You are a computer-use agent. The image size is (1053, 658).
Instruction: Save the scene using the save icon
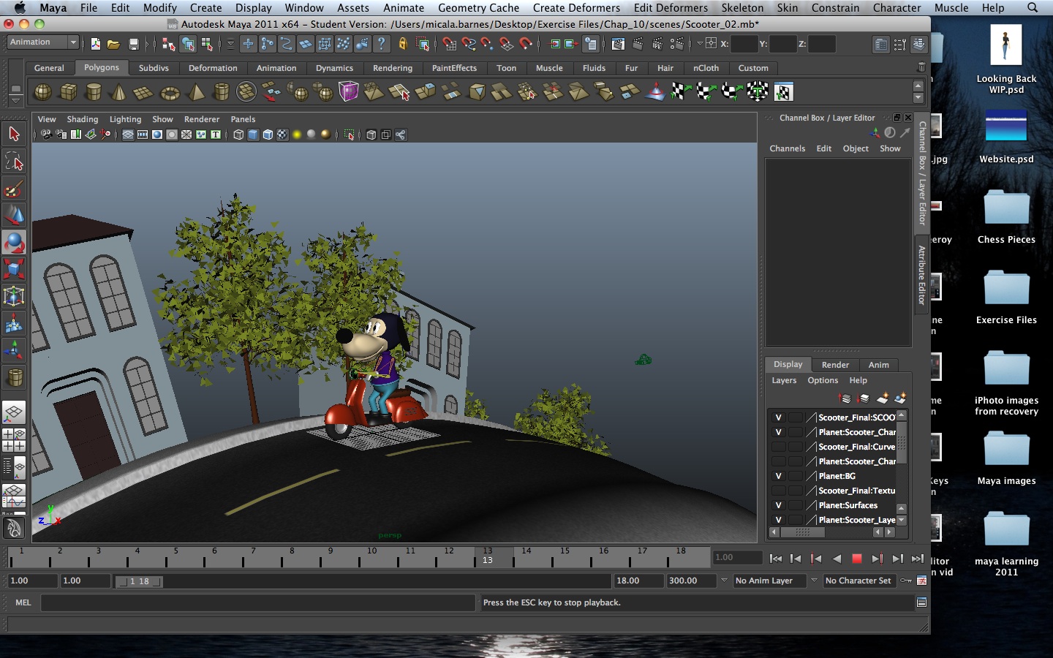tap(134, 44)
